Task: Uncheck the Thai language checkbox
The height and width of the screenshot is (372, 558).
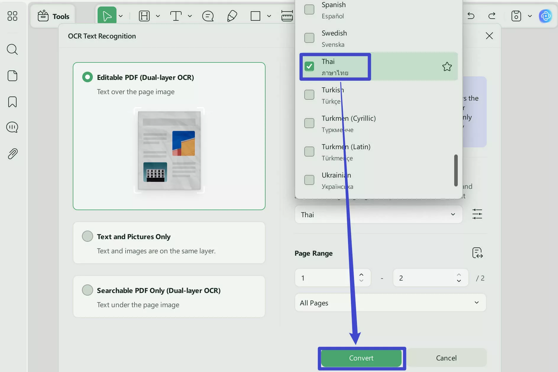Action: [309, 66]
